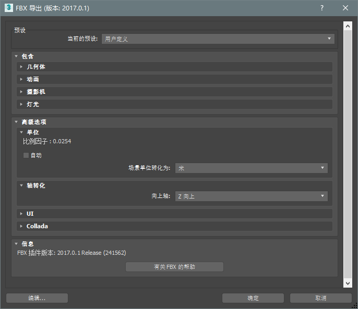This screenshot has height=309, width=358.
Task: Enable the 自动 units checkbox
Action: tap(26, 155)
